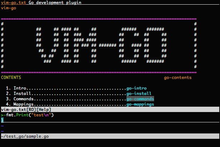Click the go-contents tag label

(178, 77)
